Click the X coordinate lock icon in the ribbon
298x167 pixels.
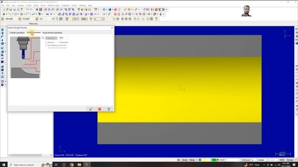(2, 19)
